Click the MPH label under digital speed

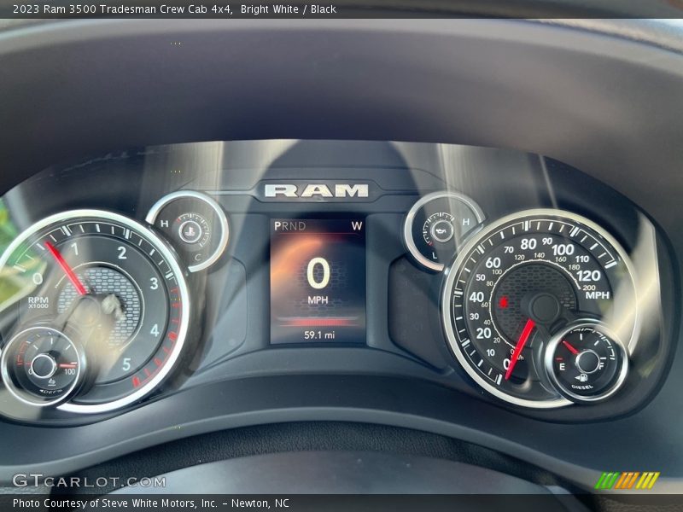click(x=318, y=300)
